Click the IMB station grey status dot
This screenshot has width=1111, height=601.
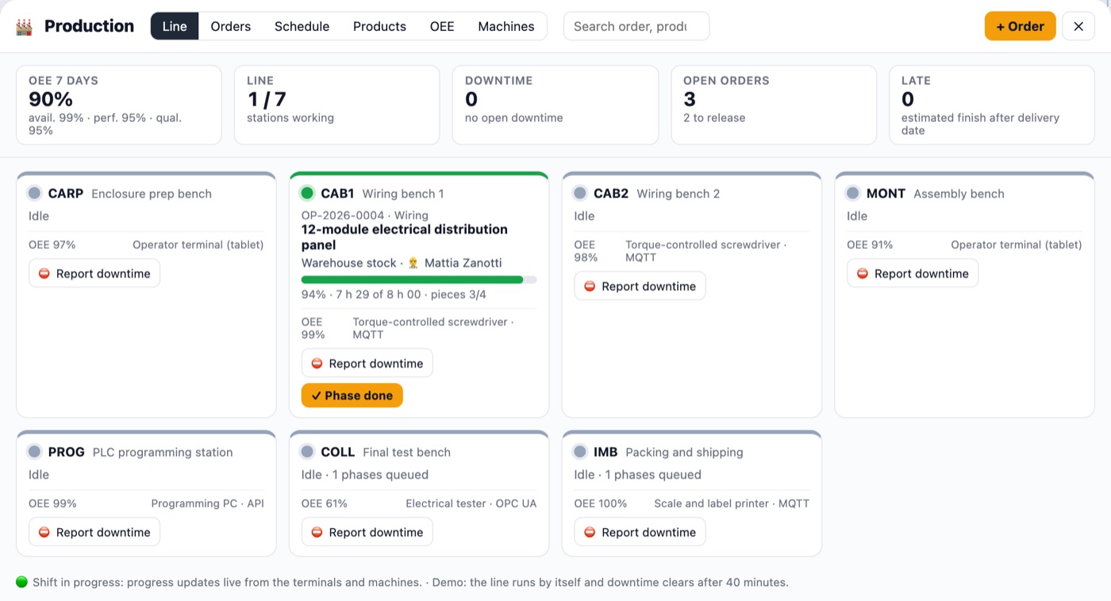[x=580, y=451]
